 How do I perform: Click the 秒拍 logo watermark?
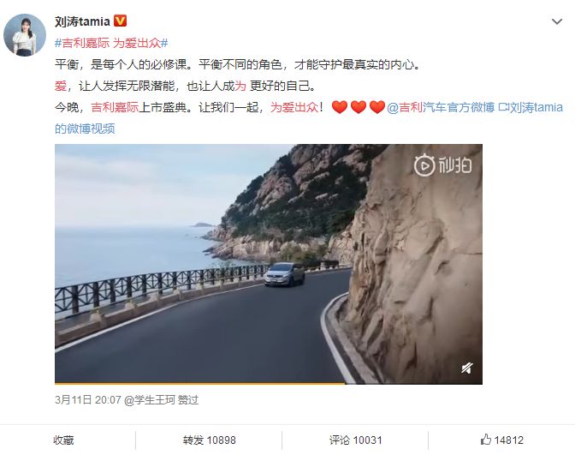442,165
